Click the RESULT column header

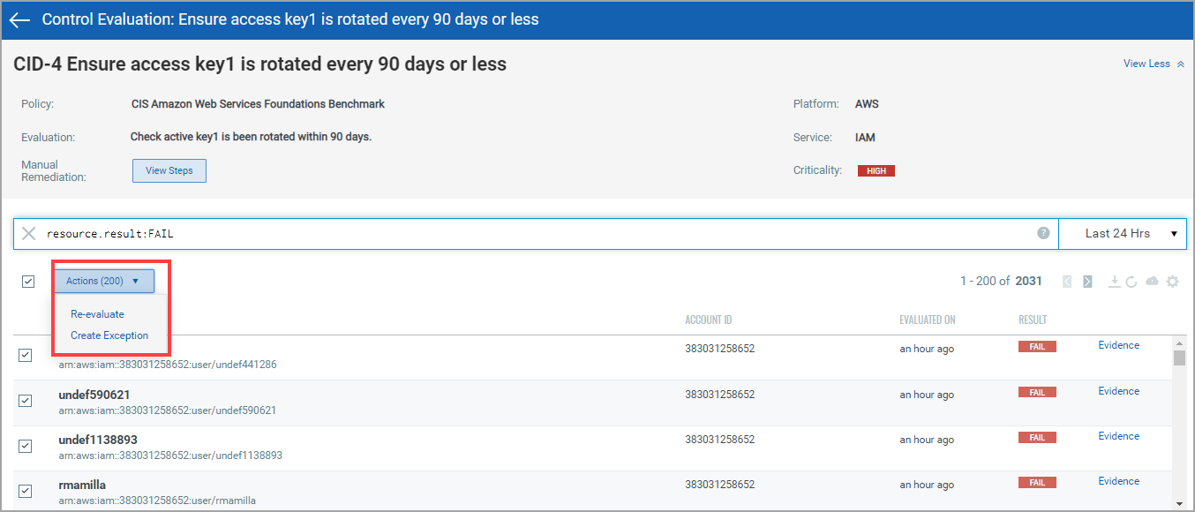(x=1033, y=320)
